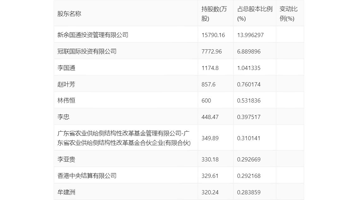Image resolution: width=358 pixels, height=200 pixels.
Task: Select the value 349.89
Action: [x=210, y=138]
